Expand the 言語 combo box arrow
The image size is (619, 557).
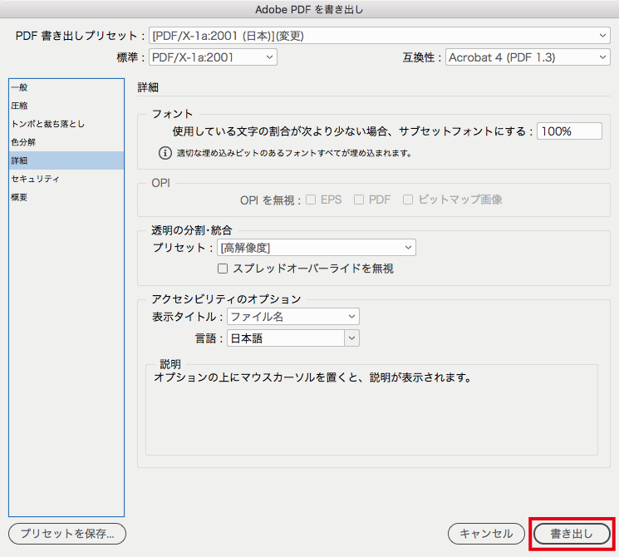point(351,338)
